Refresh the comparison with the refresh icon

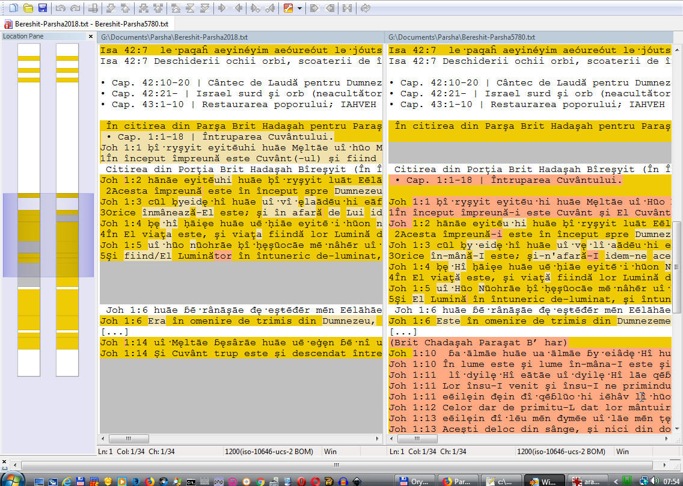pos(366,8)
